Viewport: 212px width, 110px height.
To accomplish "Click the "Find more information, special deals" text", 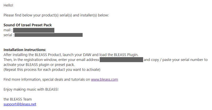I will point(47,79).
